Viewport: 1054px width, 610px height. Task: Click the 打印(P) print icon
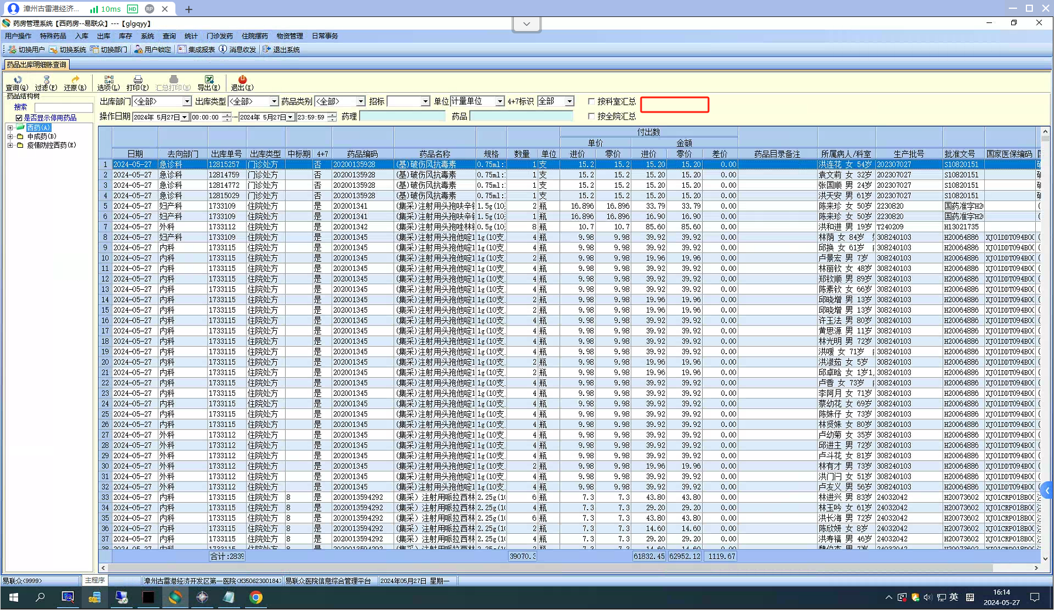[138, 83]
